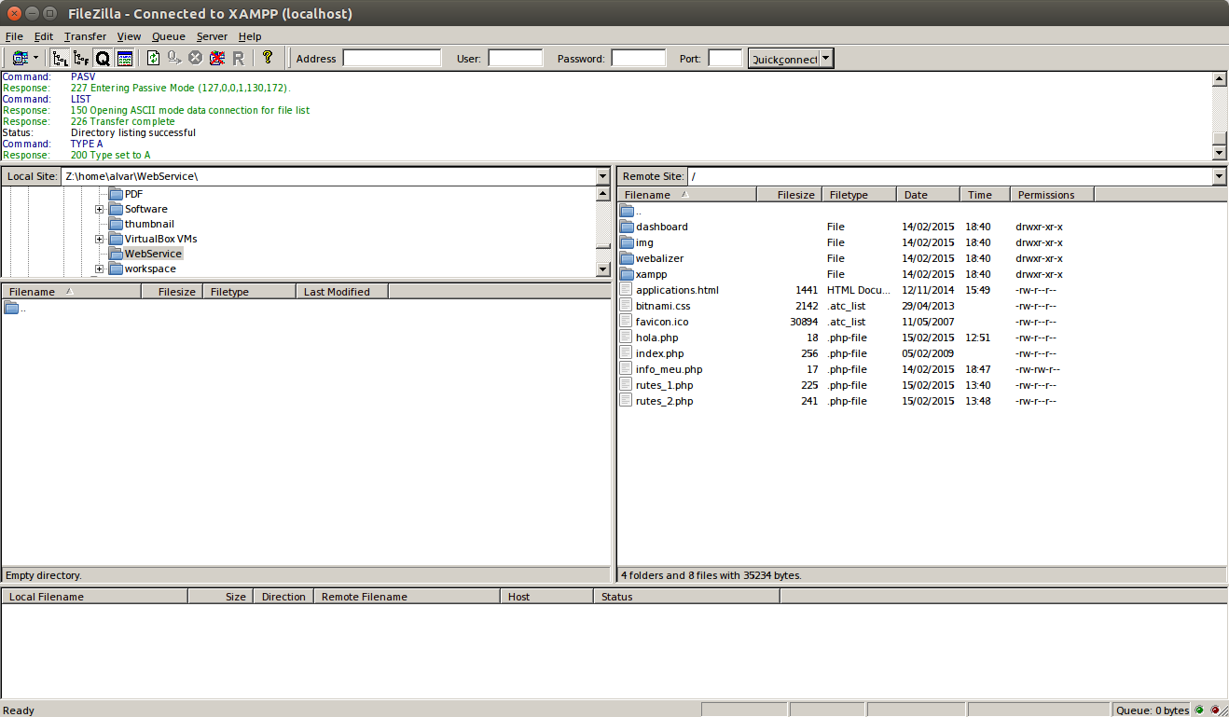Click the Reconnect 'R' toolbar icon

tap(238, 58)
